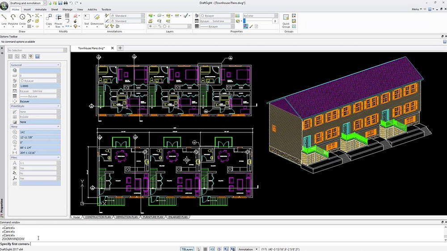This screenshot has height=251, width=447.
Task: Click the Save icon in quick access toolbar
Action: [60, 3]
